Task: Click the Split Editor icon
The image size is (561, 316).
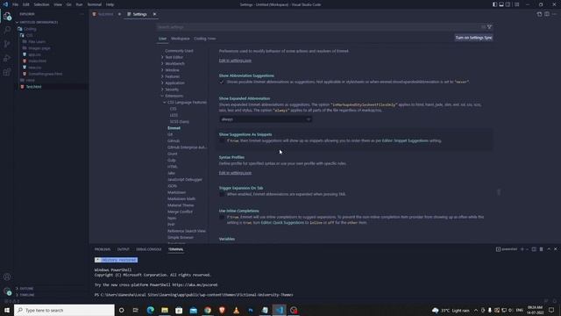Action: pos(547,14)
